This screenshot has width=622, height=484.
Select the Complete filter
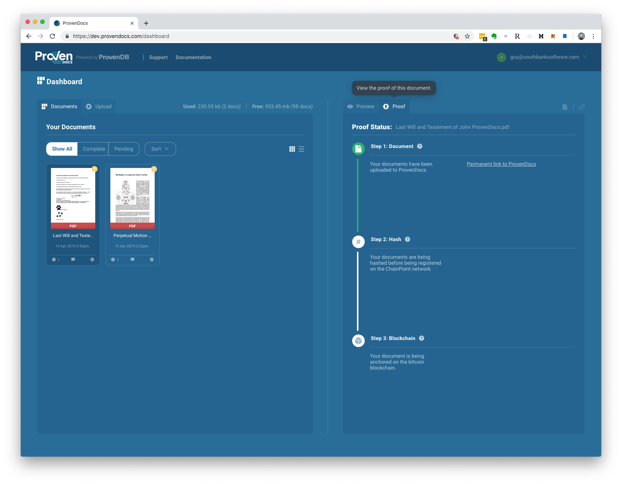[x=93, y=149]
